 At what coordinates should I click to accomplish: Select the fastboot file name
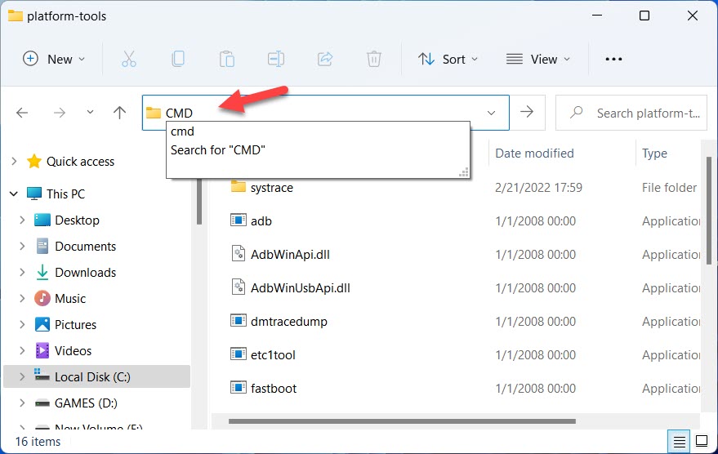pos(274,389)
